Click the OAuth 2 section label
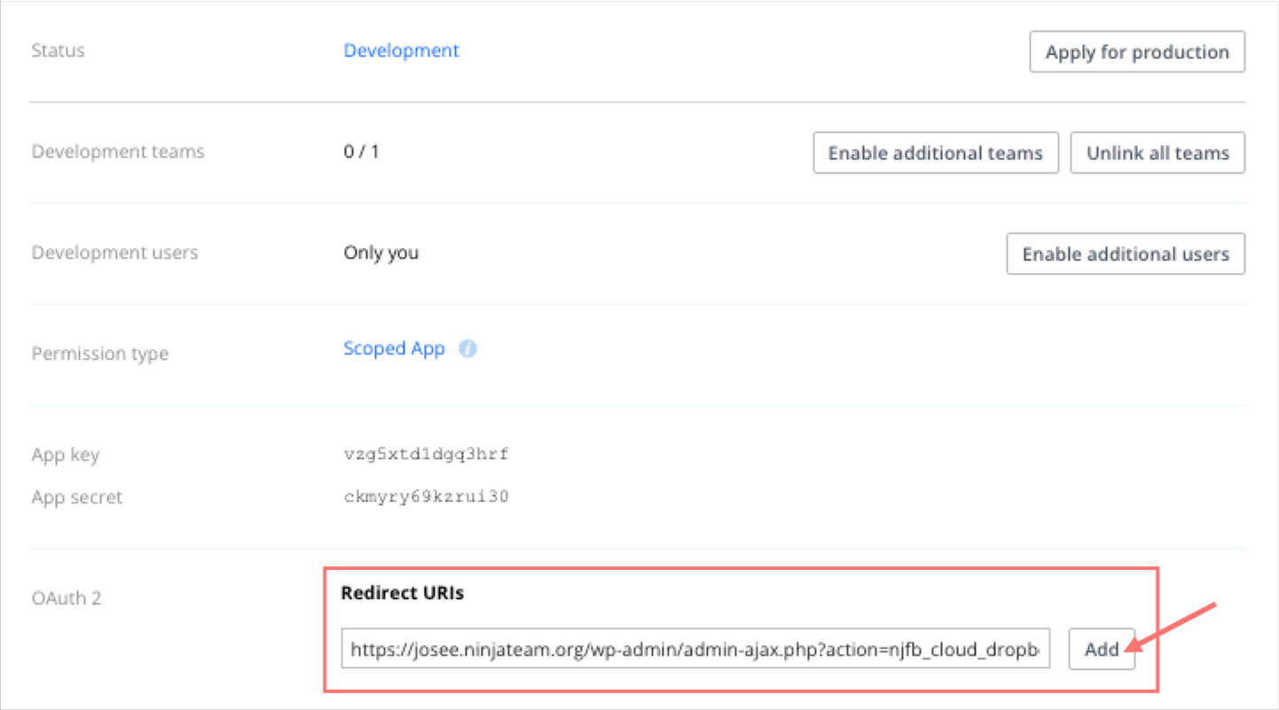 [x=67, y=598]
